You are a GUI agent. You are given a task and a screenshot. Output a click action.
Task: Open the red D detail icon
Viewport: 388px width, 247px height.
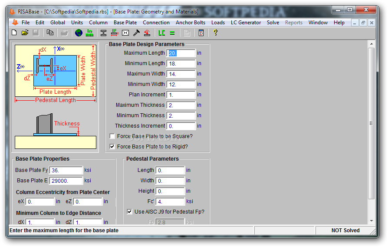201,33
